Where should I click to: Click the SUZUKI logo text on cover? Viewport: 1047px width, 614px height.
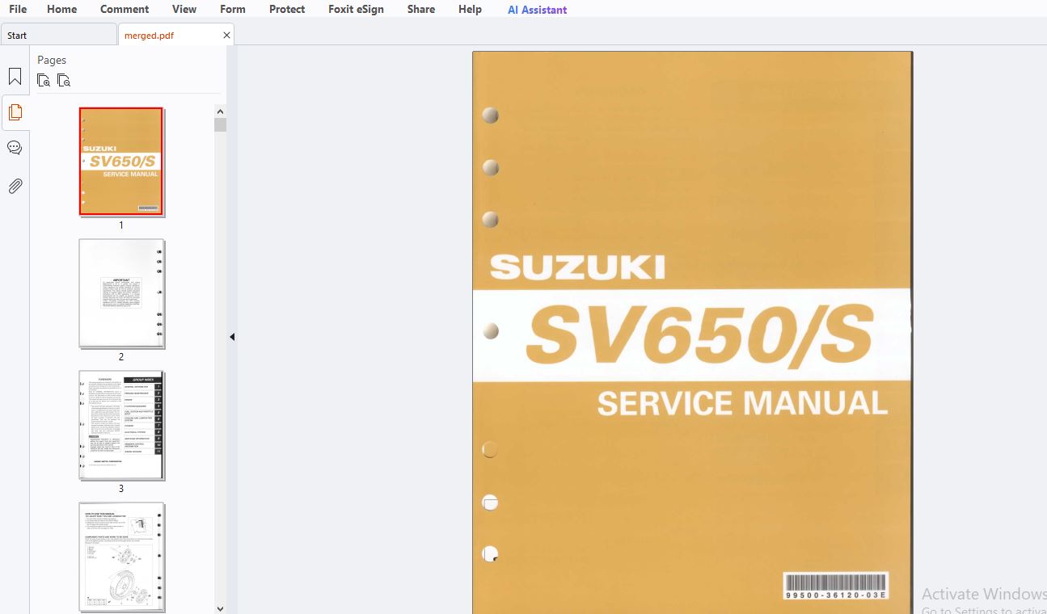(577, 267)
